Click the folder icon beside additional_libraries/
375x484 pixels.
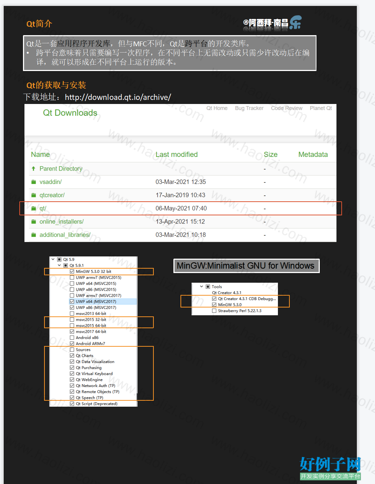click(34, 235)
